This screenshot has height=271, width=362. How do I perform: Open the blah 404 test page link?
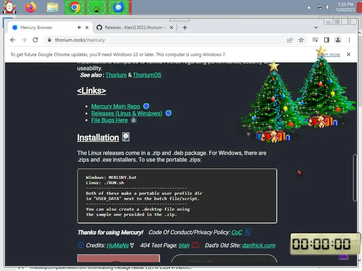click(x=184, y=246)
